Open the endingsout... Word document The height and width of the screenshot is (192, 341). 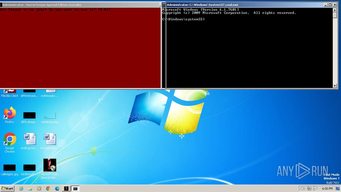29,141
